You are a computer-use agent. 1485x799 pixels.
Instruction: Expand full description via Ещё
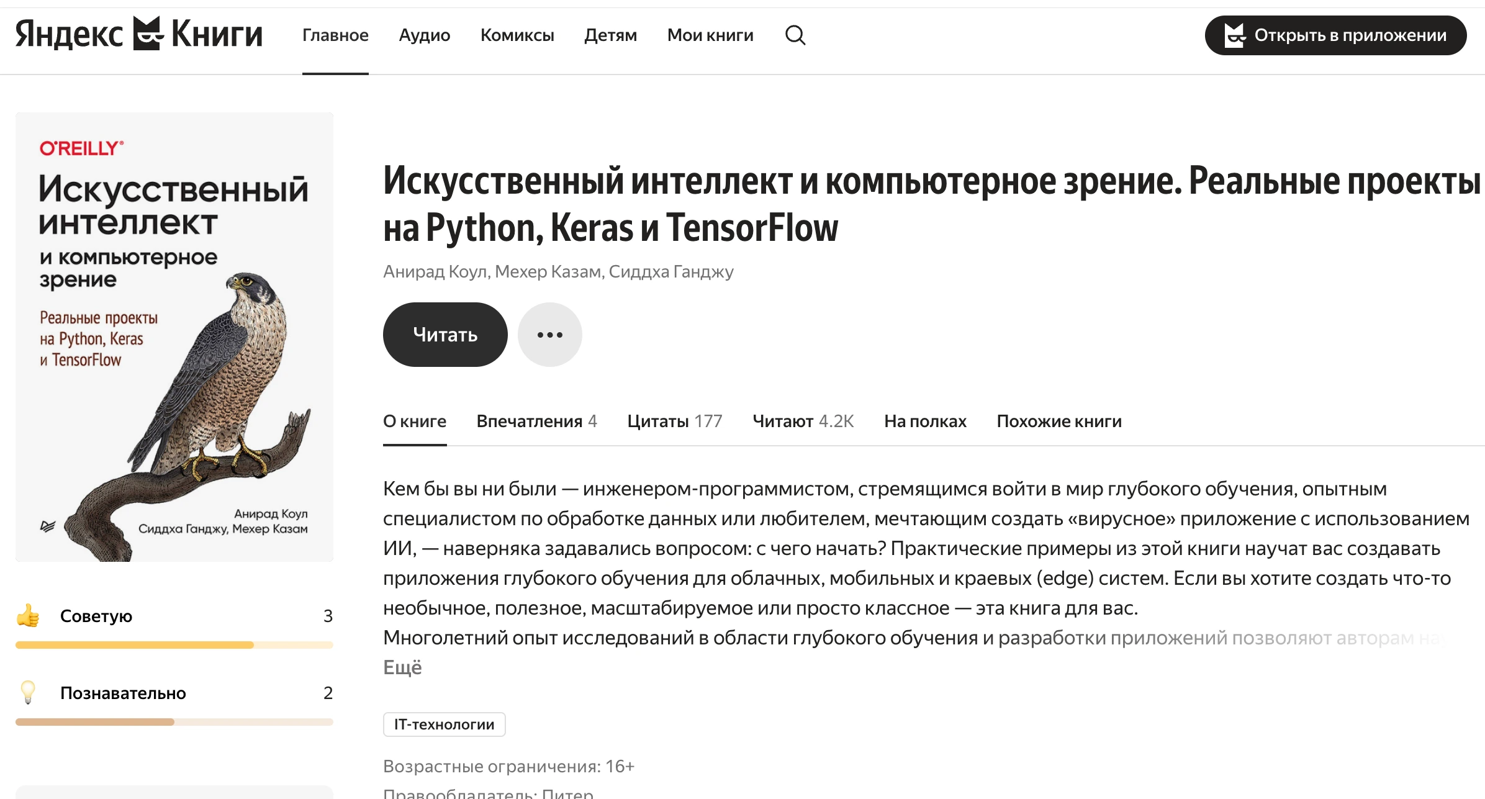[402, 667]
